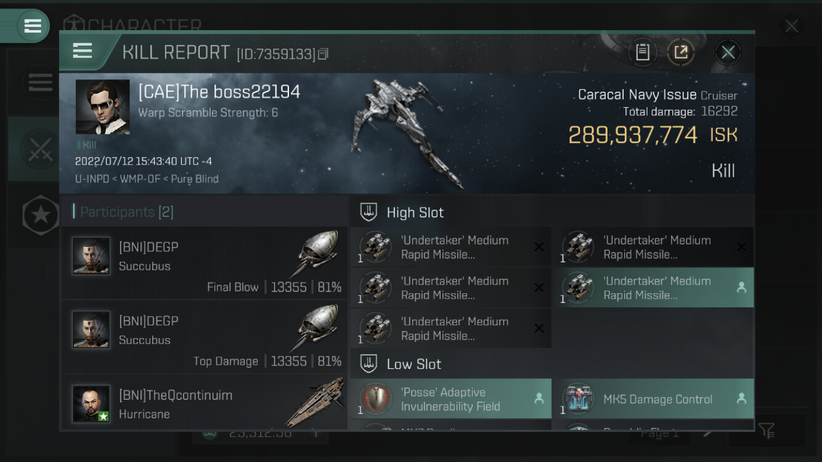Copy the kill report ID
The width and height of the screenshot is (822, 462).
pos(323,54)
